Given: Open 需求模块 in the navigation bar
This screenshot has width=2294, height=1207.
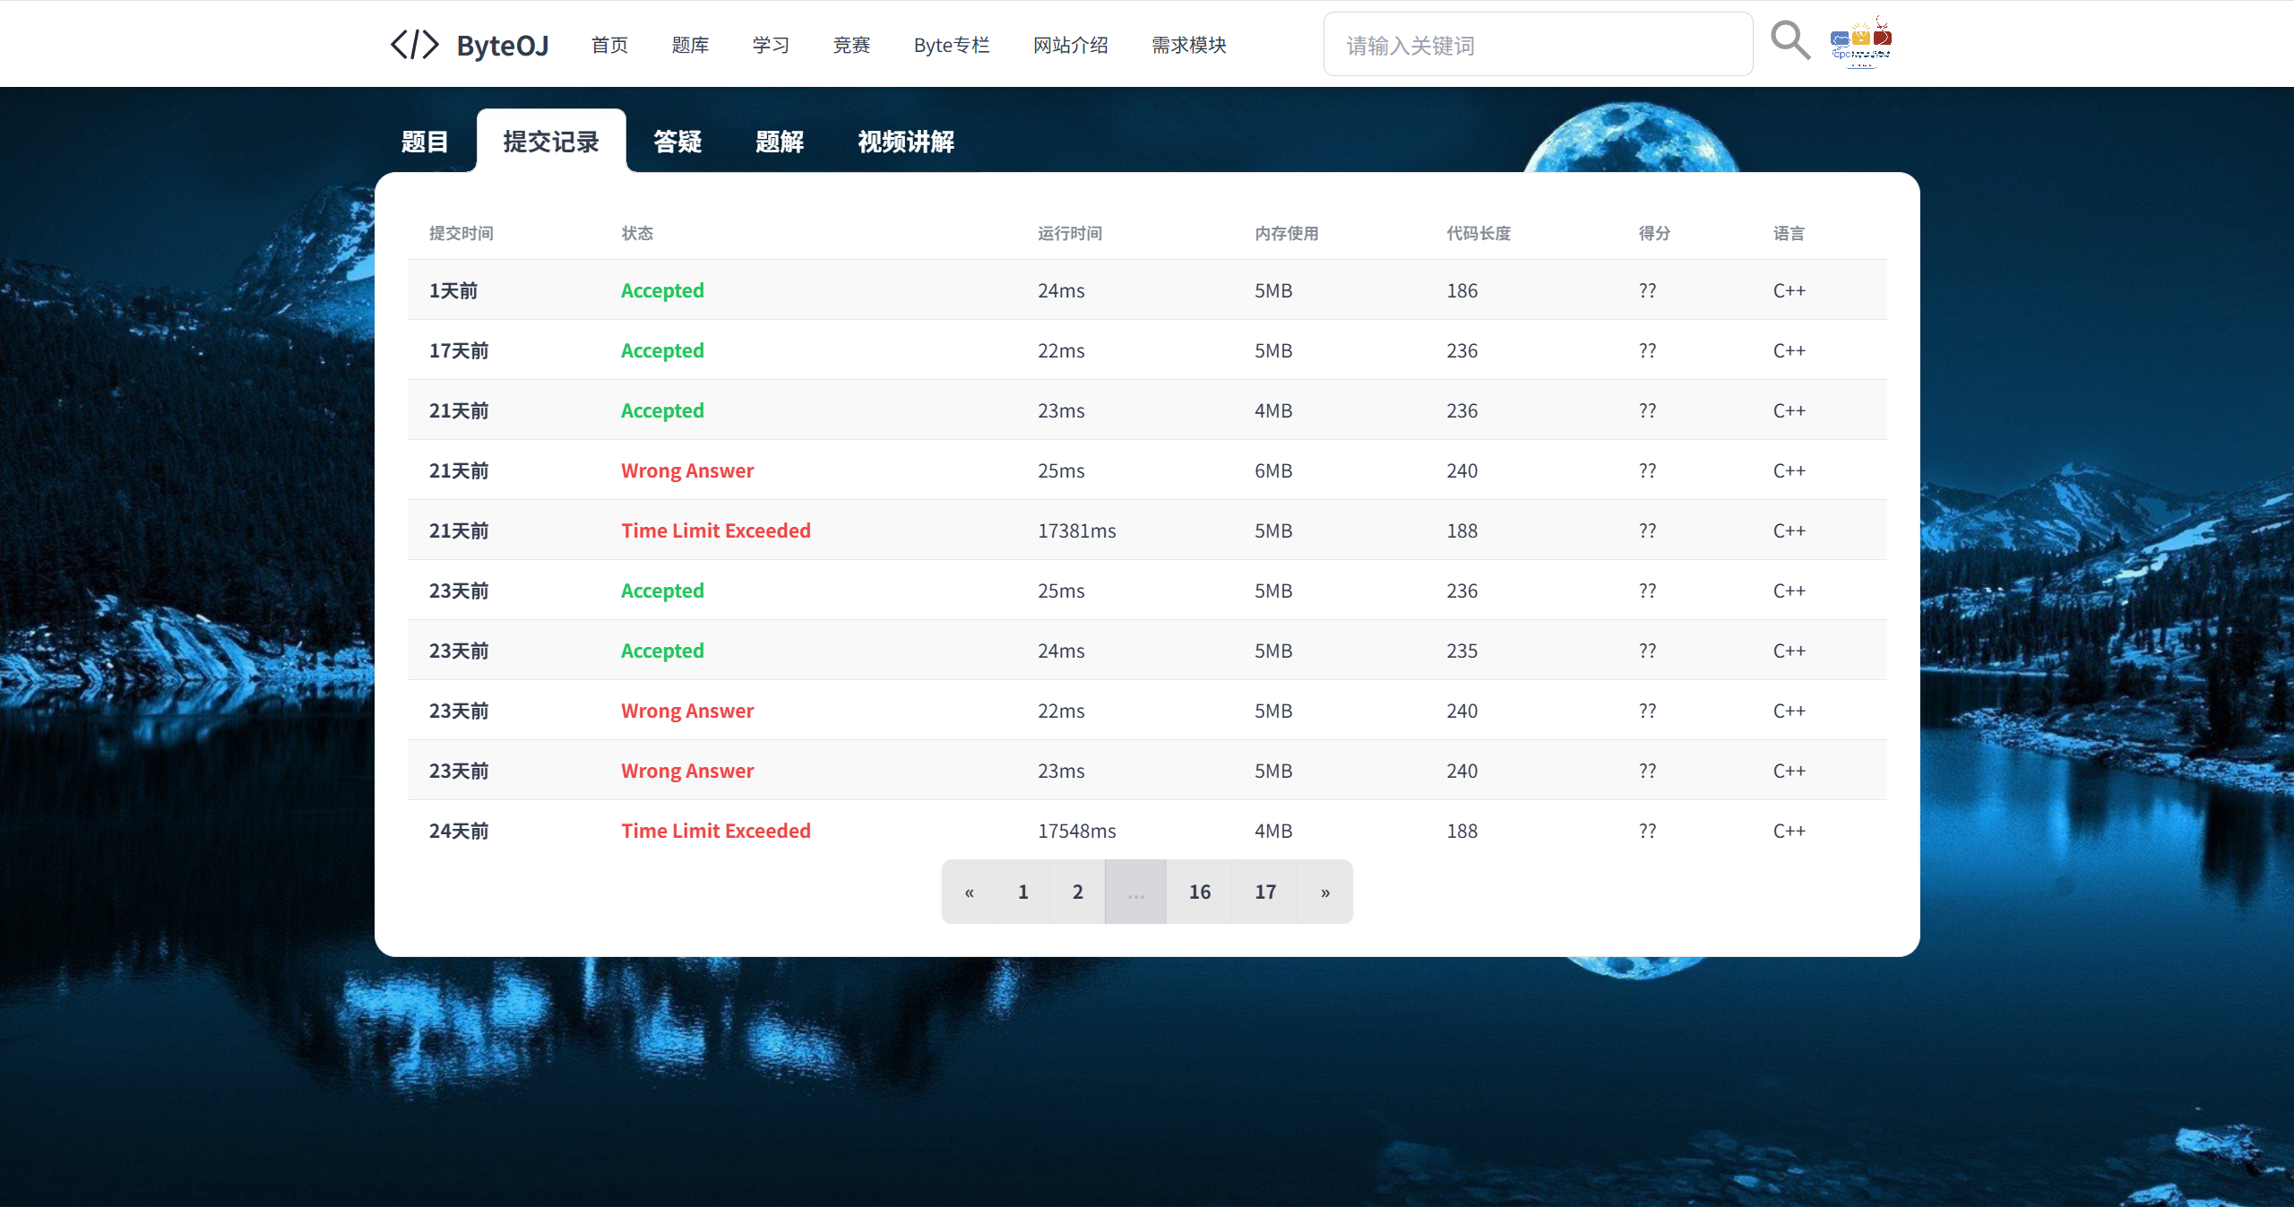Looking at the screenshot, I should coord(1188,45).
